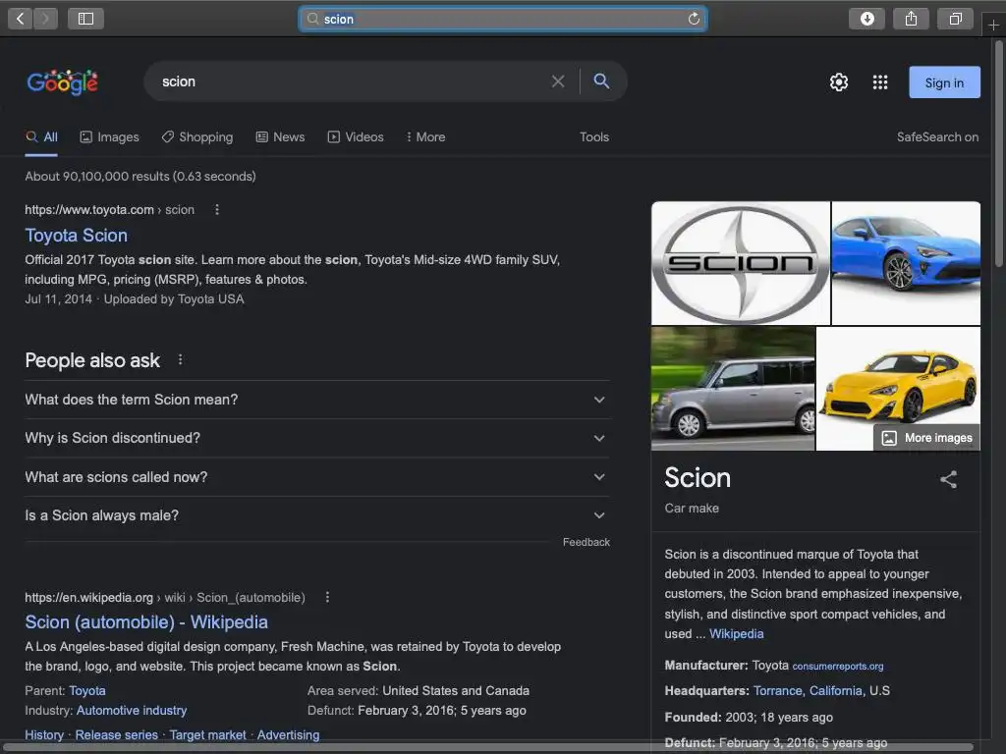Open the Target market sitelink

[208, 734]
